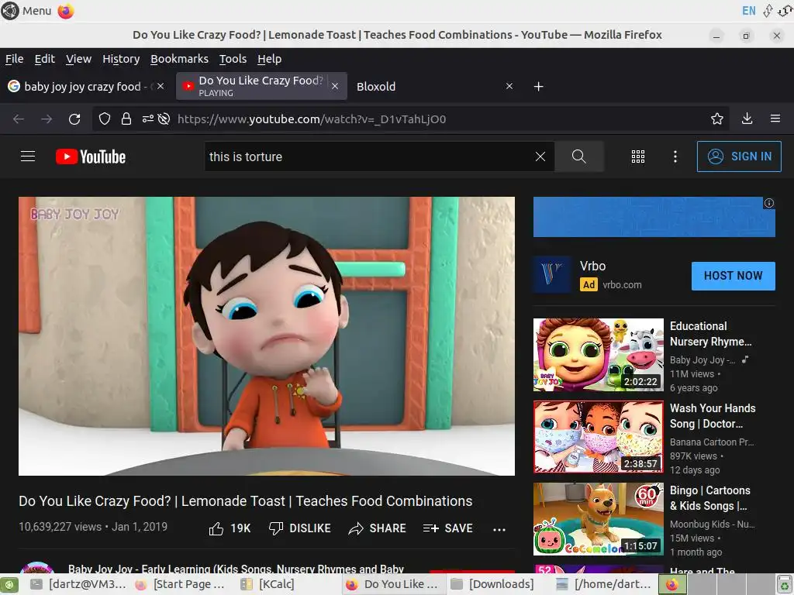Bookmark this page with star icon
794x595 pixels.
click(717, 119)
